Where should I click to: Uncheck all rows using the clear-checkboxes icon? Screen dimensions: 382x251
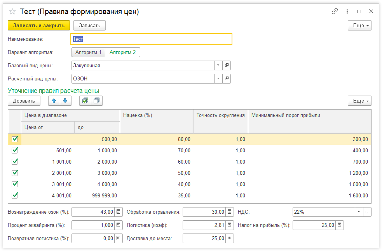(96, 101)
